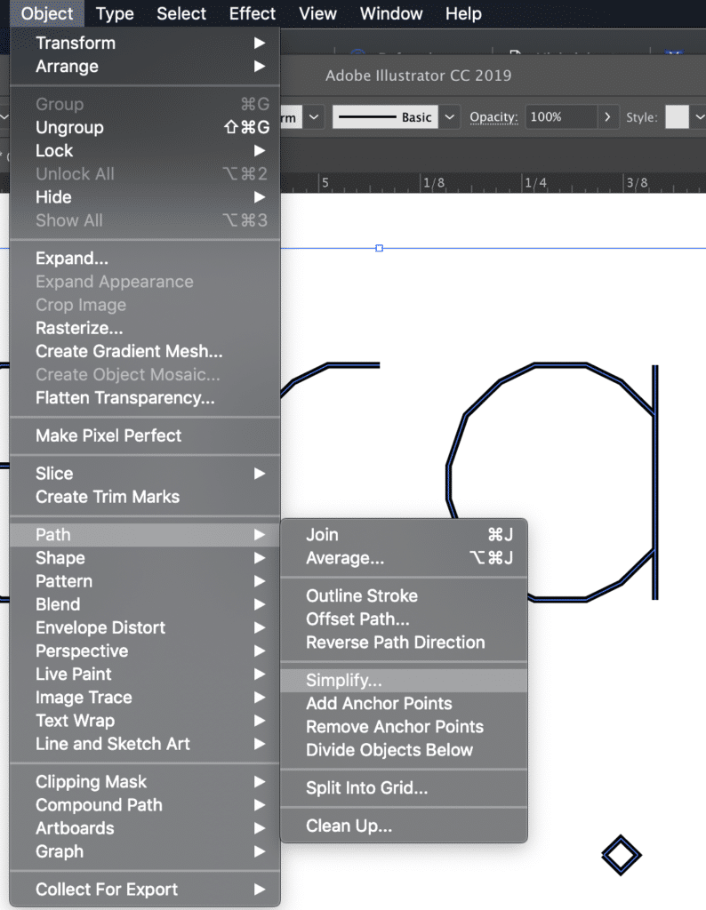Click the graphic Style swatch
The image size is (706, 910).
677,117
